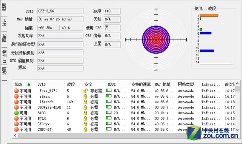
Task: Click the open padlock icon for Free_WiFi
Action: [85, 91]
